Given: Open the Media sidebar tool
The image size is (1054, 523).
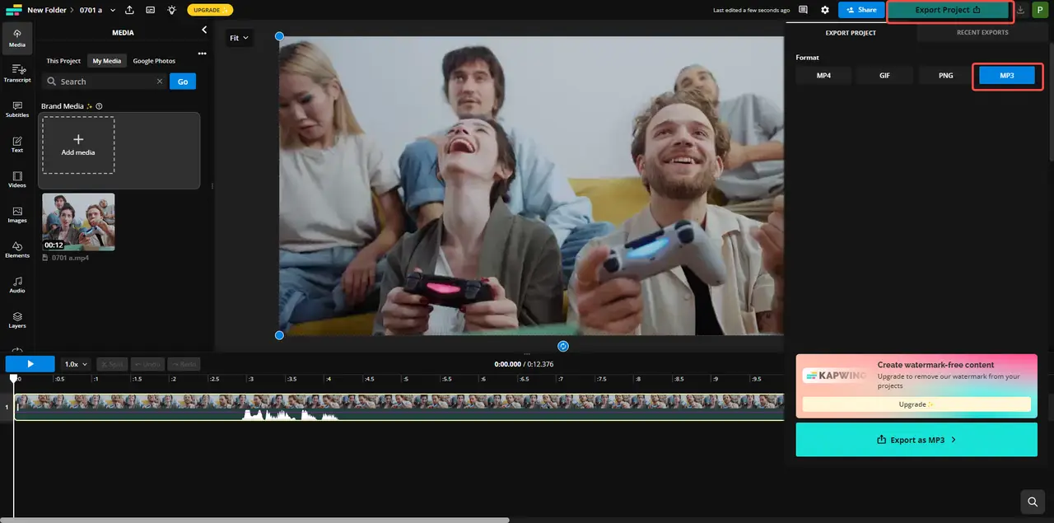Looking at the screenshot, I should pos(17,38).
